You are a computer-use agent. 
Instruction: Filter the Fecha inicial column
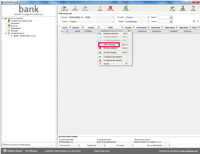149,27
